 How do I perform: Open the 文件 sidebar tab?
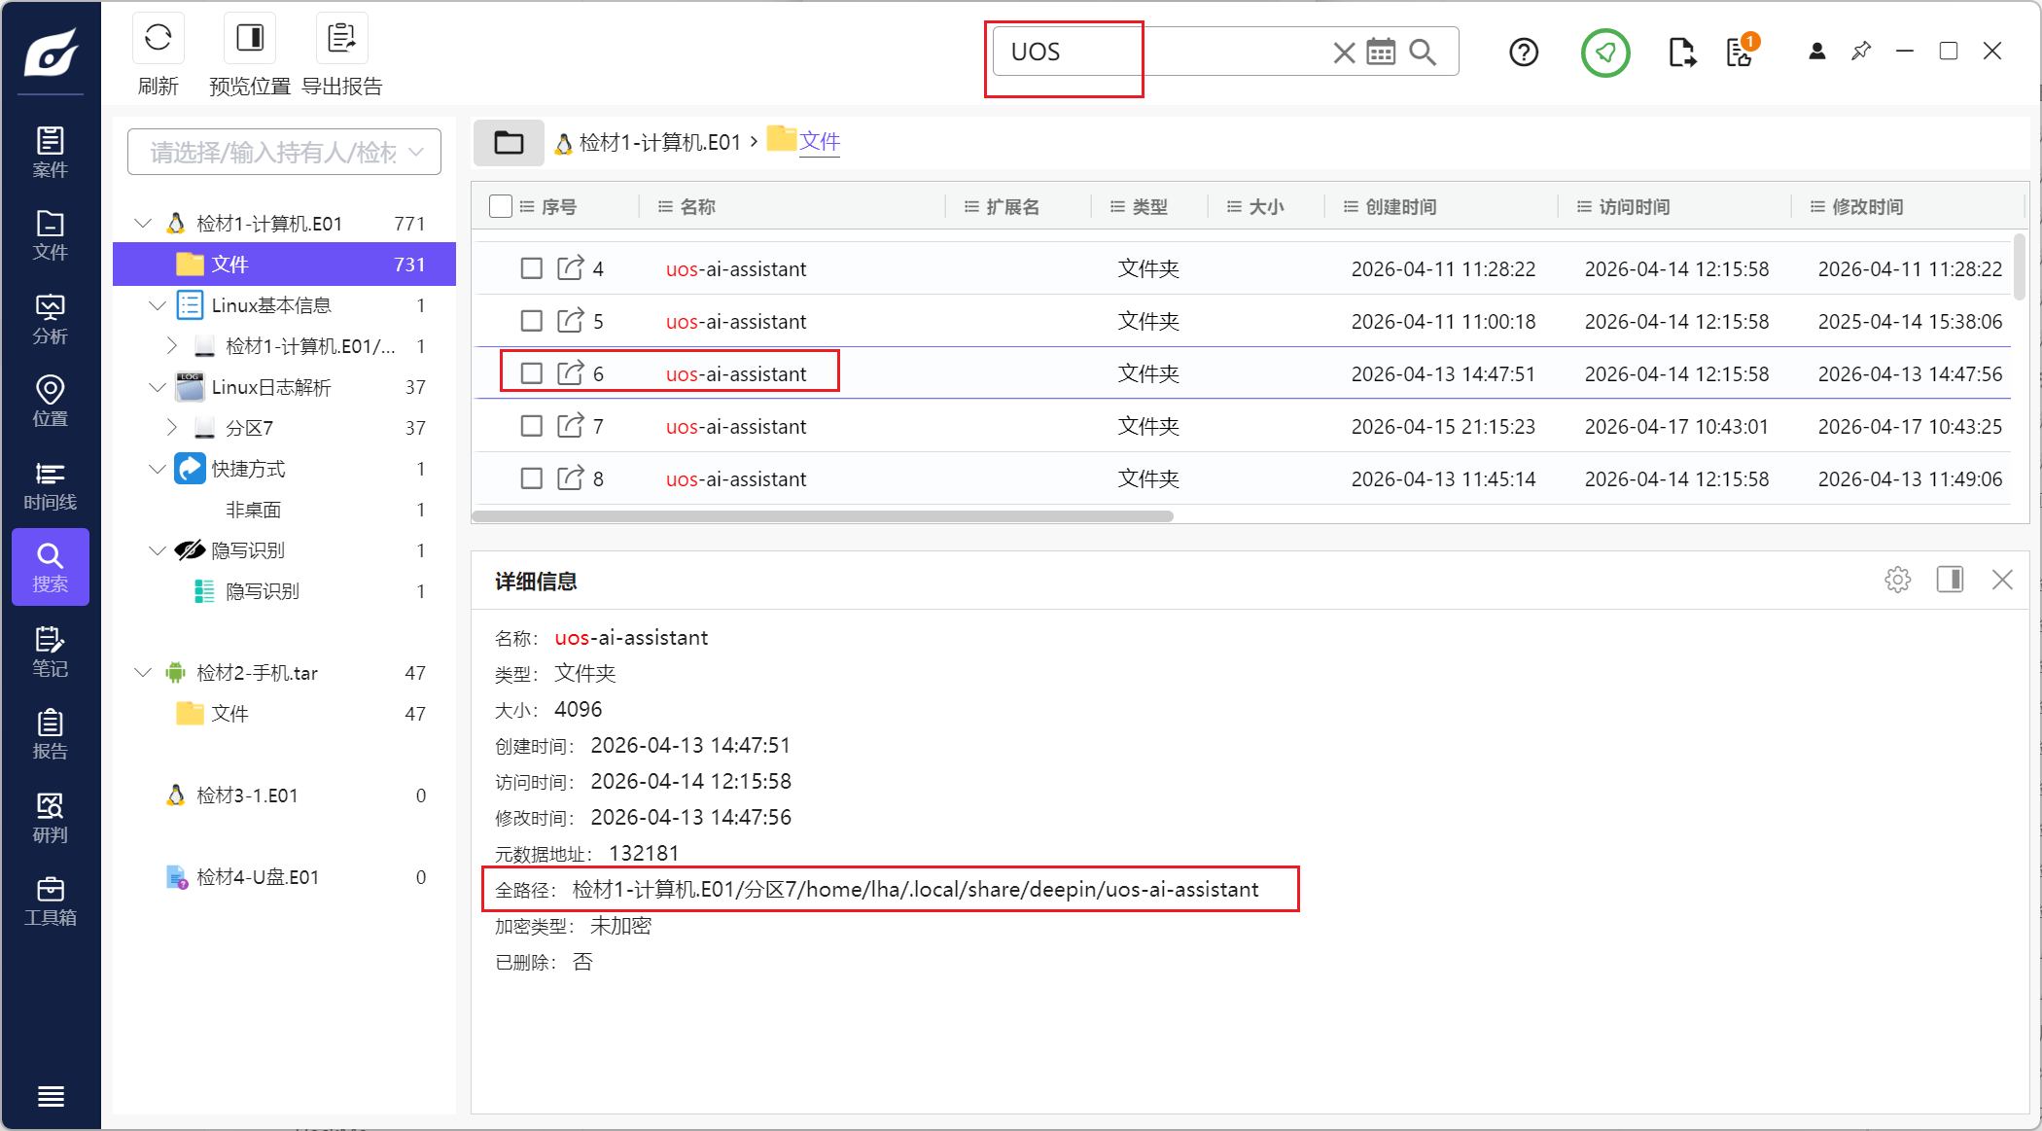[x=51, y=235]
